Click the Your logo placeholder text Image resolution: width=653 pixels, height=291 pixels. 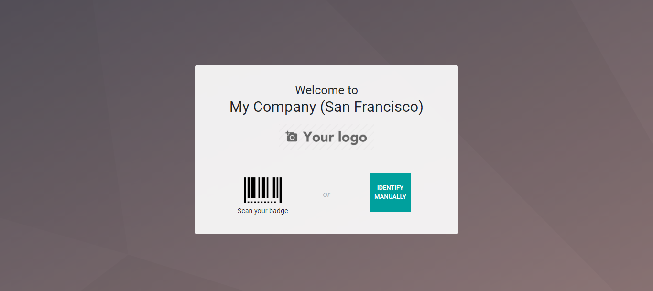point(335,138)
